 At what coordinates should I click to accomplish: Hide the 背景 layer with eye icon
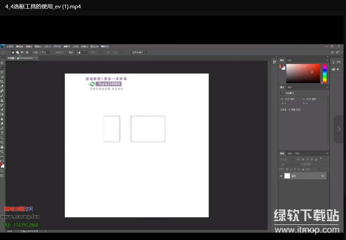click(281, 176)
